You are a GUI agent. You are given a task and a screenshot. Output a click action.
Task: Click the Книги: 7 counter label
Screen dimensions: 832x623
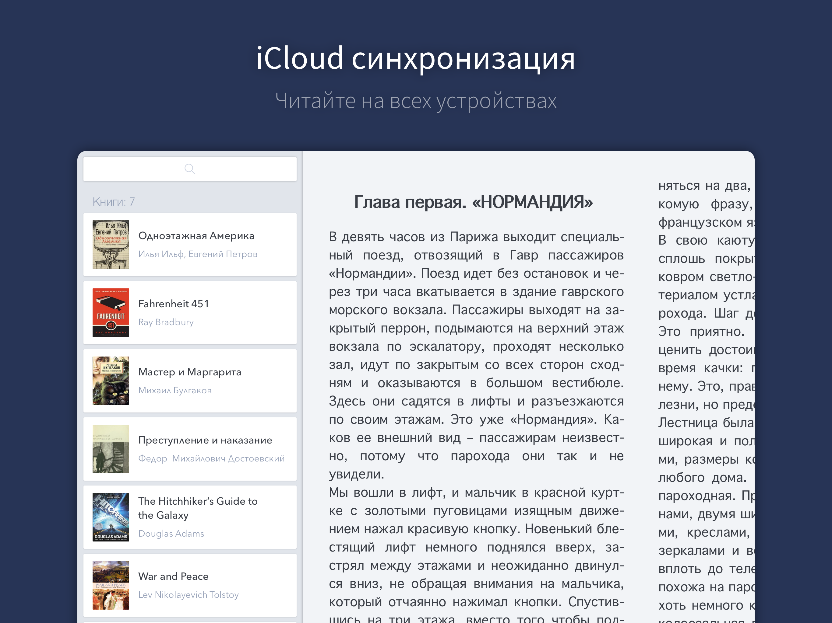[114, 202]
